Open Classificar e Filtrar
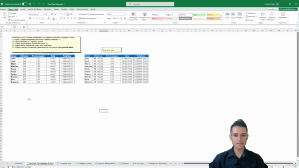Viewport: 299px width, 168px height. 263,16
